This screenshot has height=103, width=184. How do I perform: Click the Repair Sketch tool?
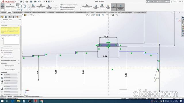[x=96, y=7]
